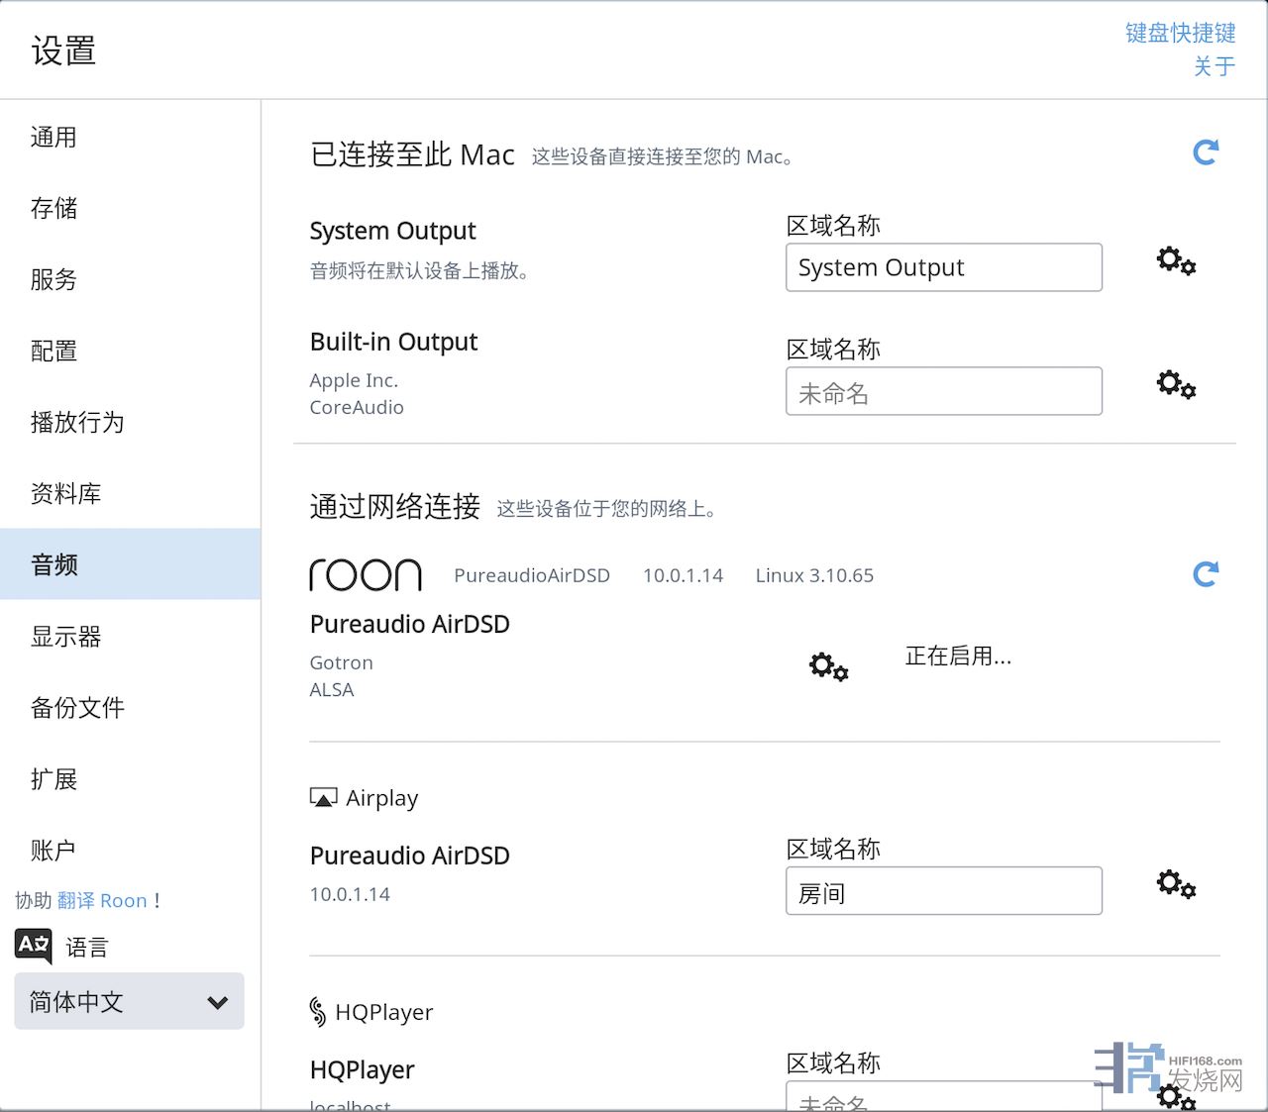
Task: Go to the 备份文件 settings section
Action: coord(77,708)
